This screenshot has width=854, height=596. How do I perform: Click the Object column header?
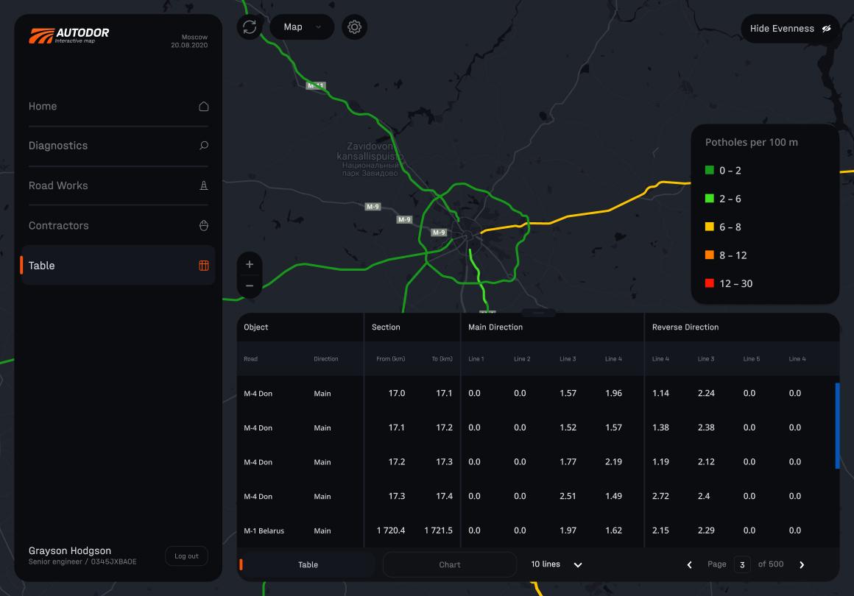pos(256,327)
